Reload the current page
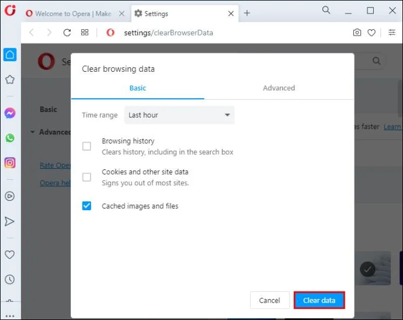Screen dimensions: 403x320 pyautogui.click(x=67, y=33)
